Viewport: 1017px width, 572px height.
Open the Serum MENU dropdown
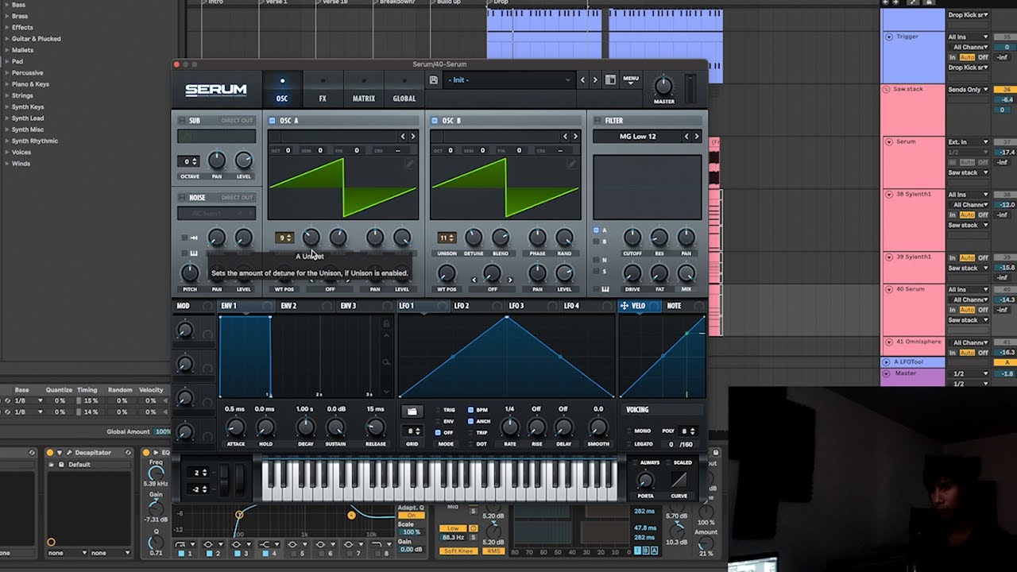pyautogui.click(x=631, y=79)
